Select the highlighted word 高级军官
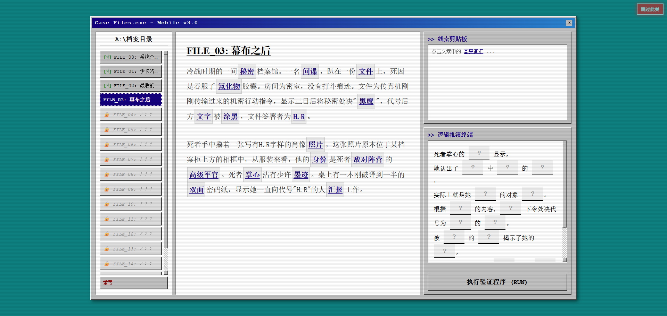Screen dimensions: 667x316 click(x=204, y=175)
